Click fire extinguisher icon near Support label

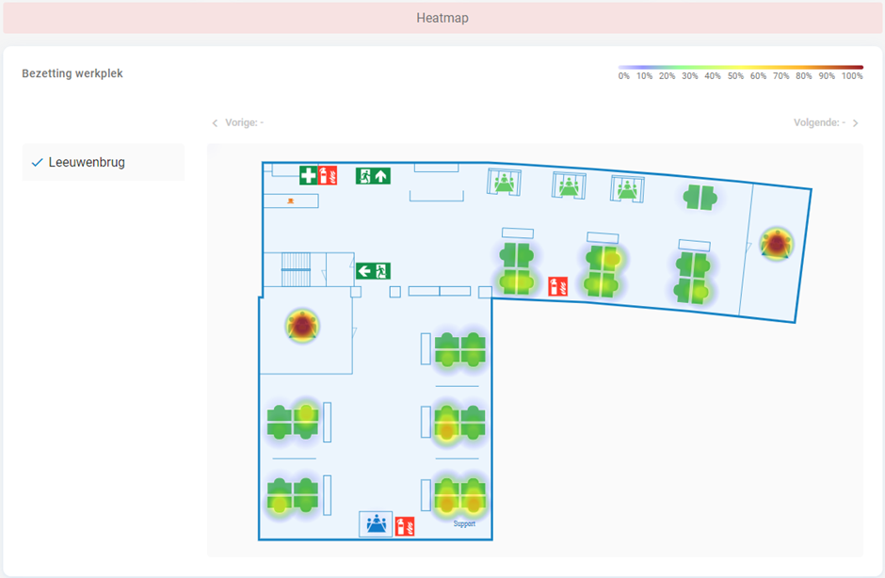[405, 525]
